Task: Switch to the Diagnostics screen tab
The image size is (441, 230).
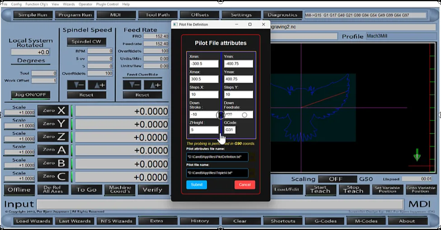Action: click(x=283, y=15)
